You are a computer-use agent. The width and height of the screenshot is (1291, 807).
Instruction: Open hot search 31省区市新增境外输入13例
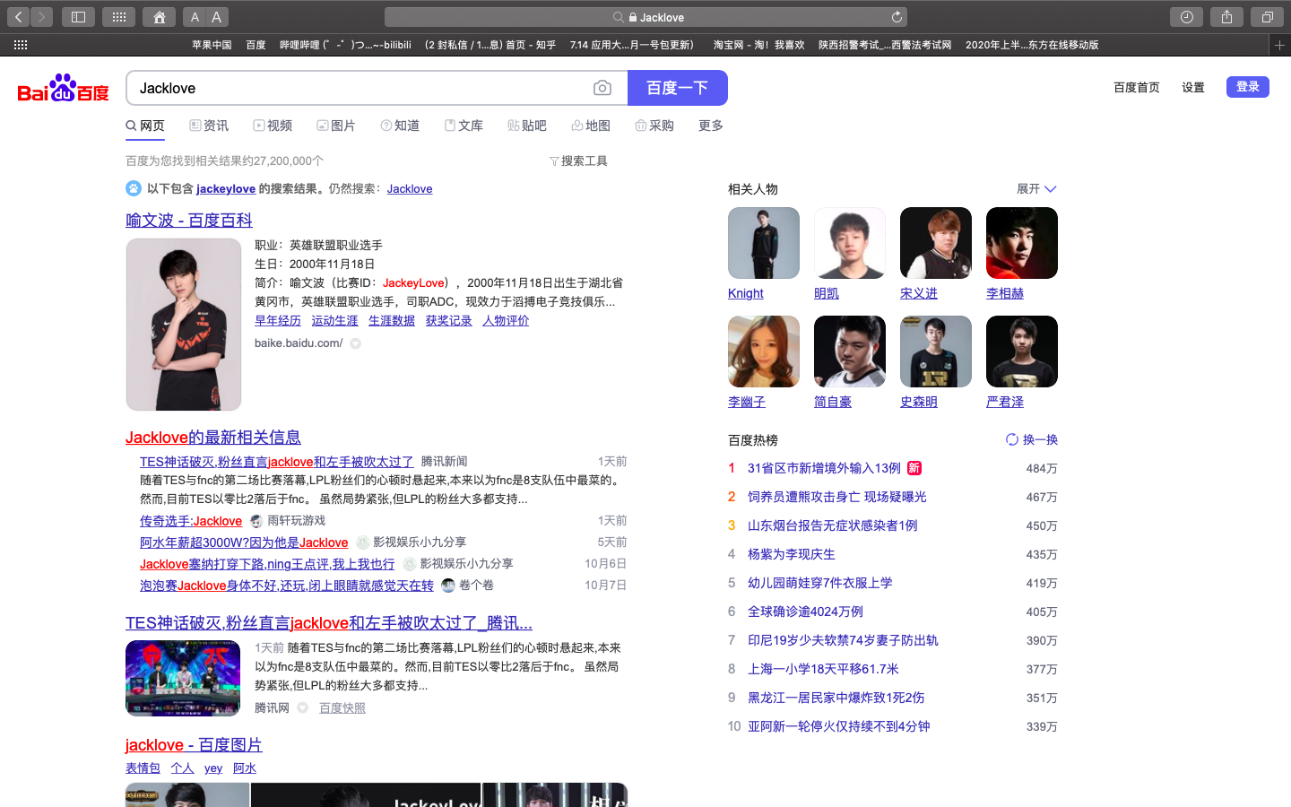click(x=824, y=468)
